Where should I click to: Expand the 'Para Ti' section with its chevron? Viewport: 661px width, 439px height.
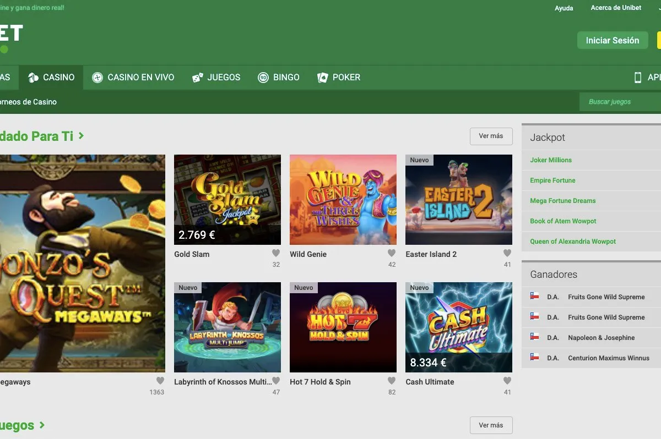tap(82, 135)
